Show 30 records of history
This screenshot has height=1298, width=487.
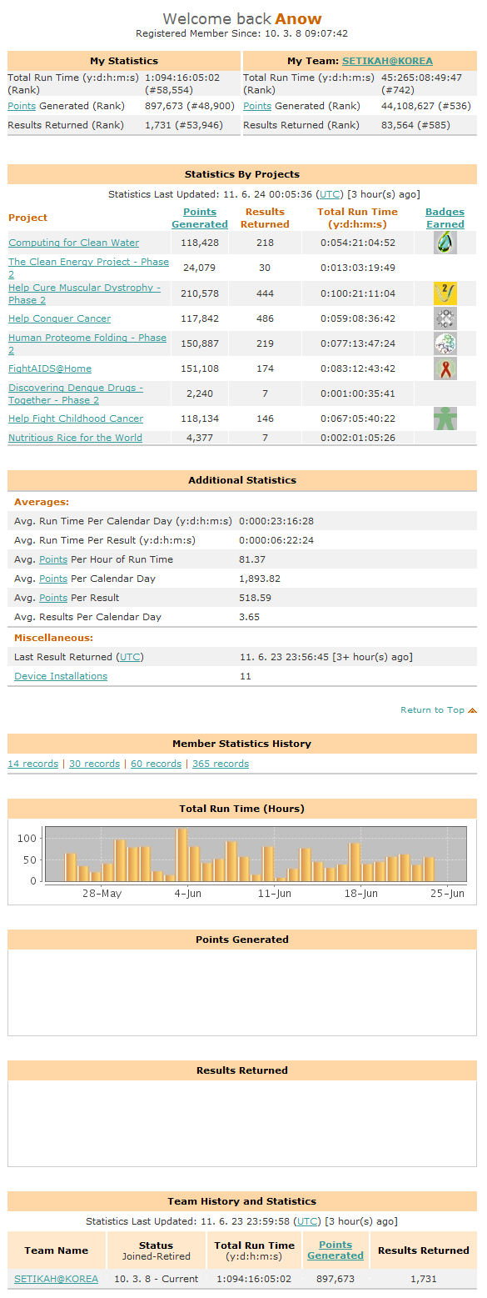click(94, 764)
